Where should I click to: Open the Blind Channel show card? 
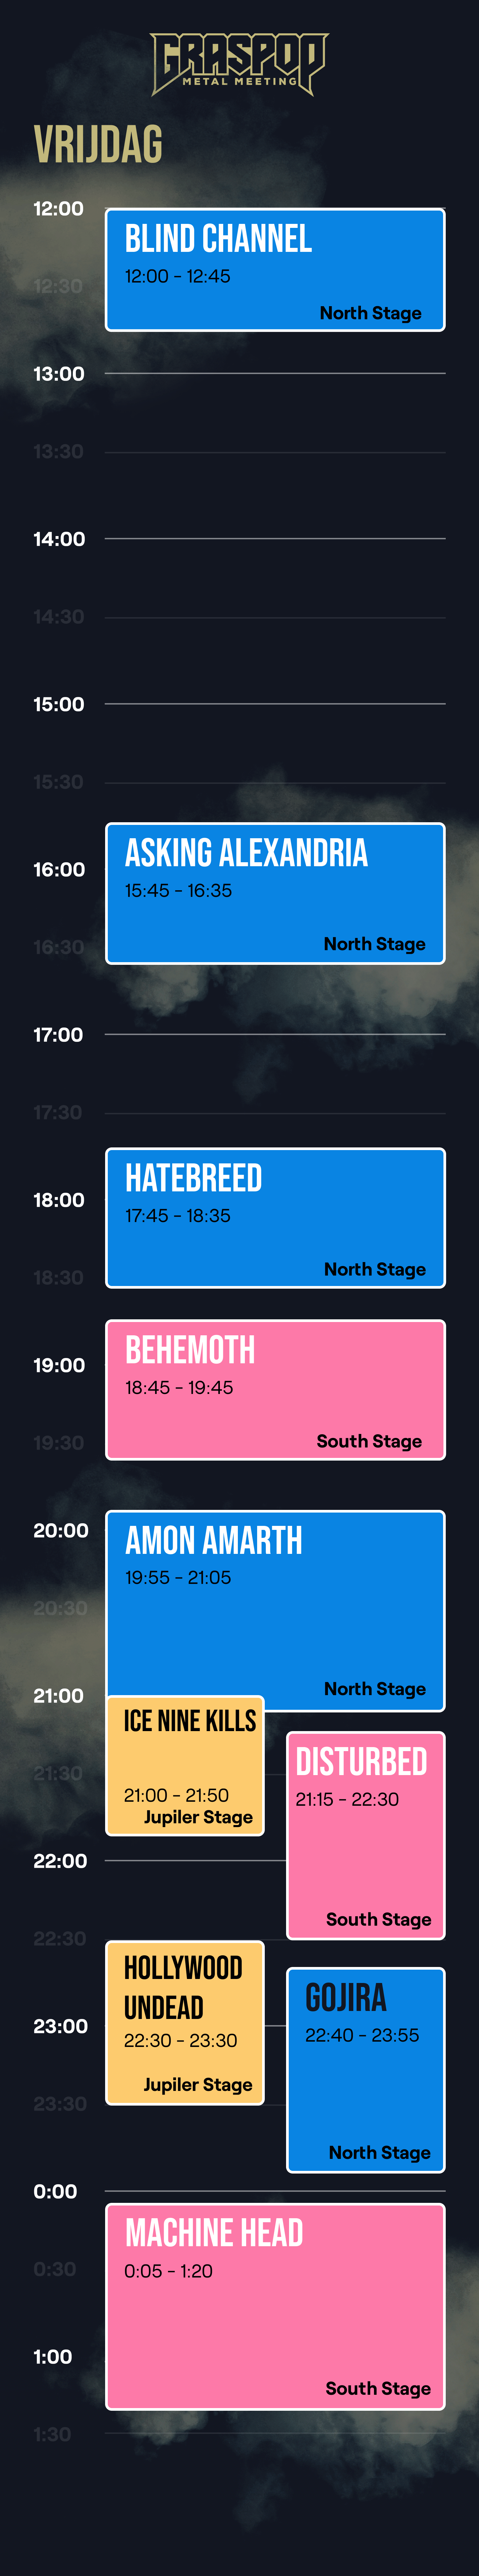(x=275, y=270)
